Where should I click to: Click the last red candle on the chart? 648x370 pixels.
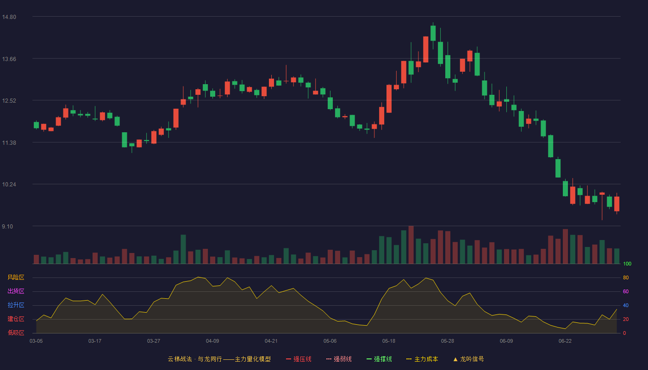point(617,204)
